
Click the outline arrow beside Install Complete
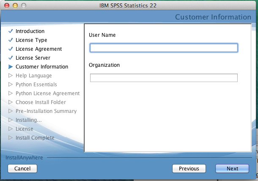(x=11, y=138)
